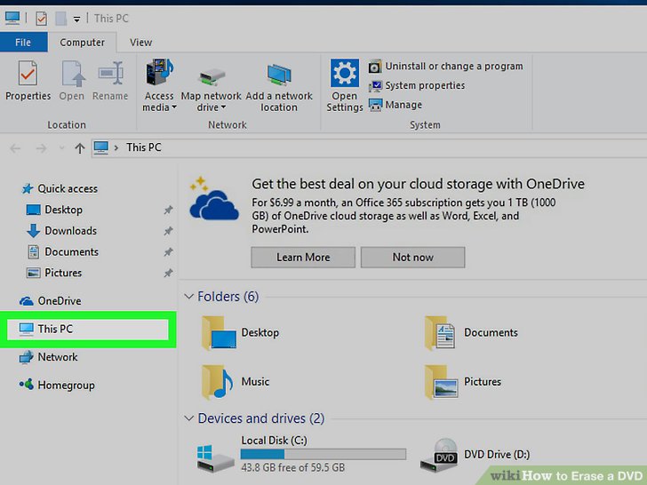Click the Not now button
This screenshot has height=485, width=647.
click(x=412, y=258)
